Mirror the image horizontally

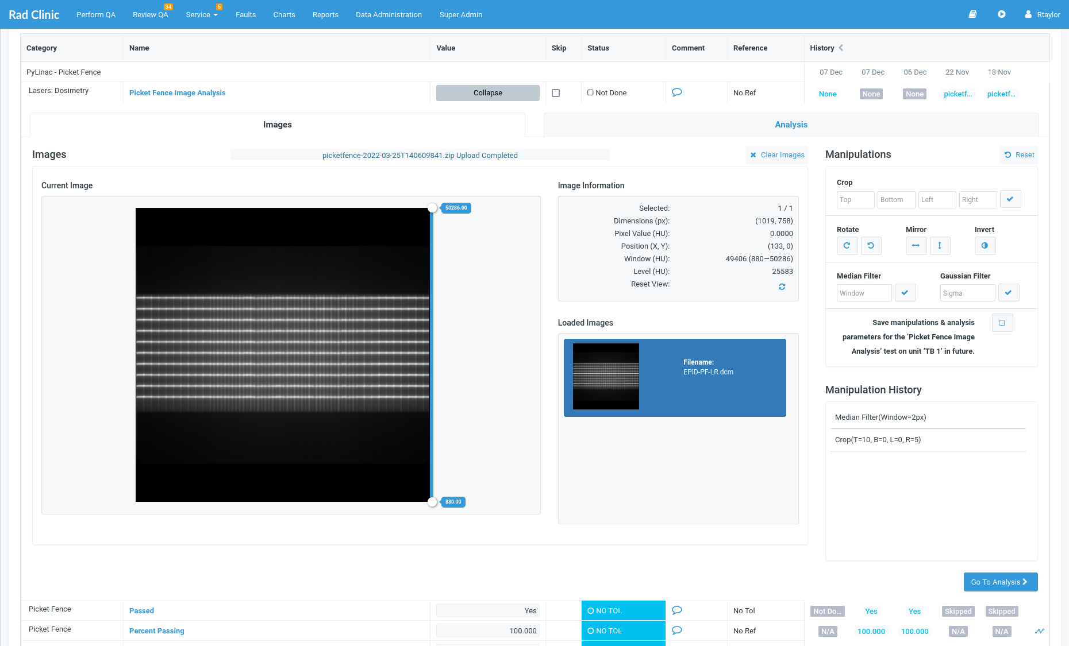point(916,246)
